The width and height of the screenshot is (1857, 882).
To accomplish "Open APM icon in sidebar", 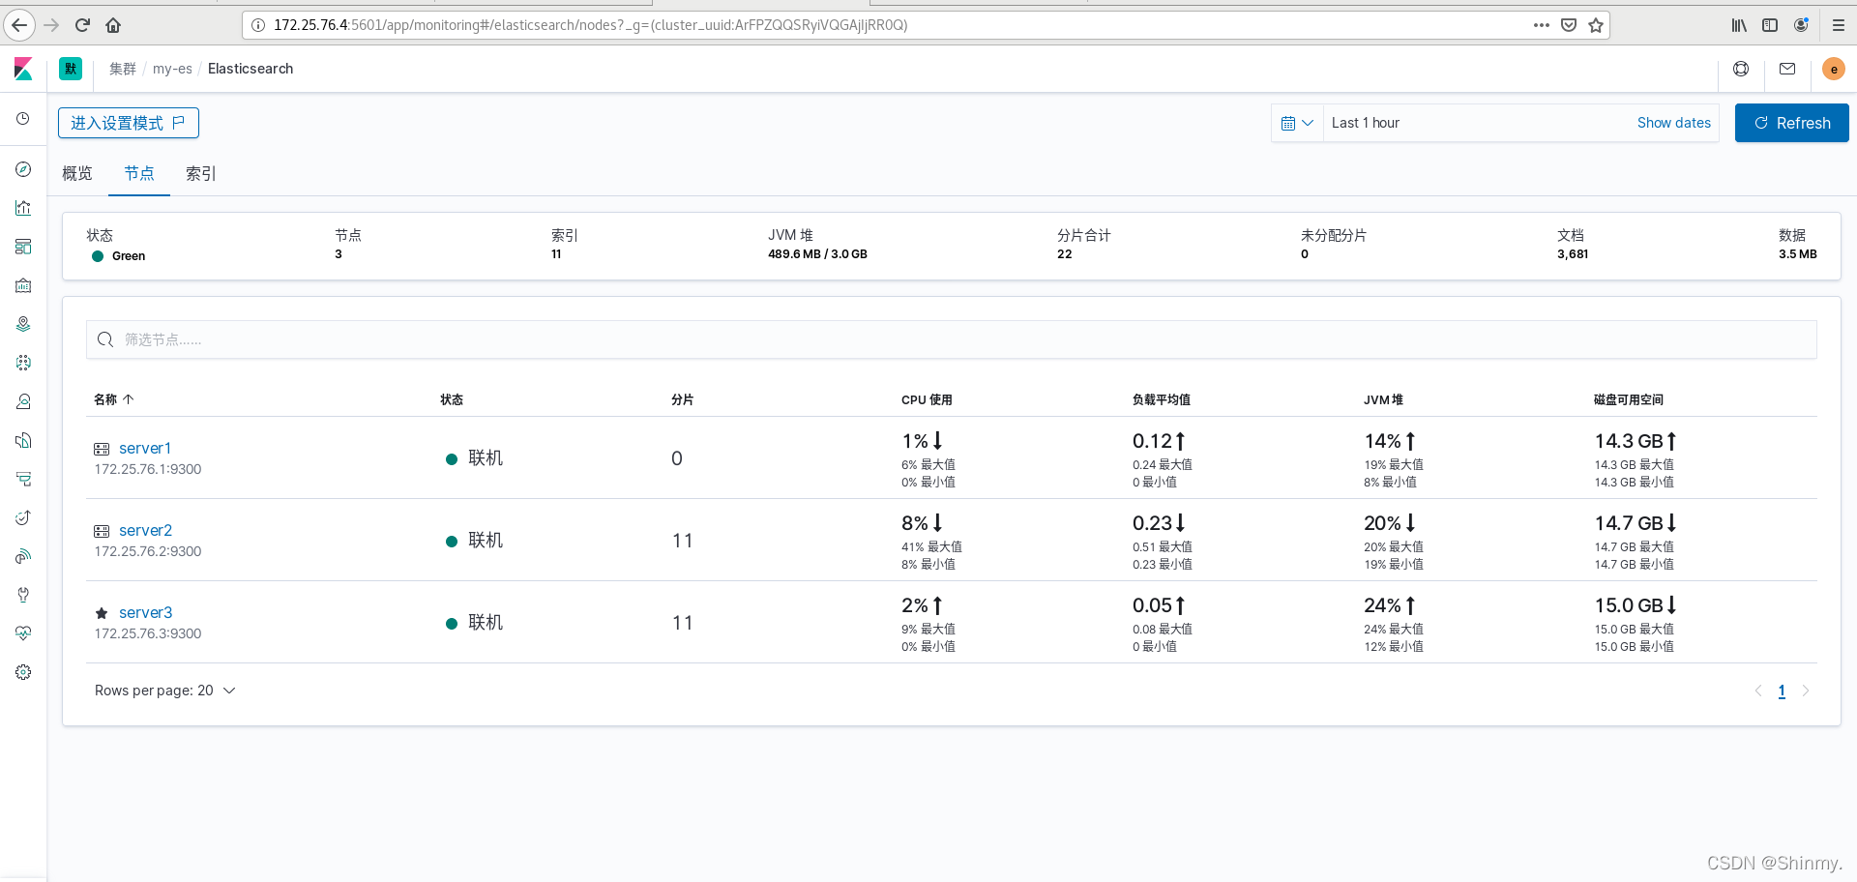I will [23, 479].
